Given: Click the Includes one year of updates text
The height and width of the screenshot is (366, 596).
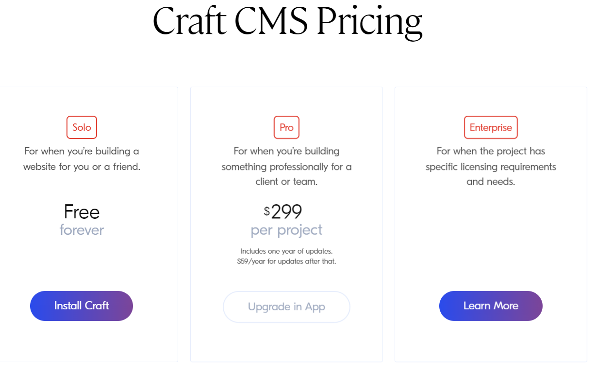Looking at the screenshot, I should click(286, 251).
